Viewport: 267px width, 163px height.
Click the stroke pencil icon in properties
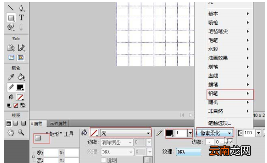click(x=159, y=133)
